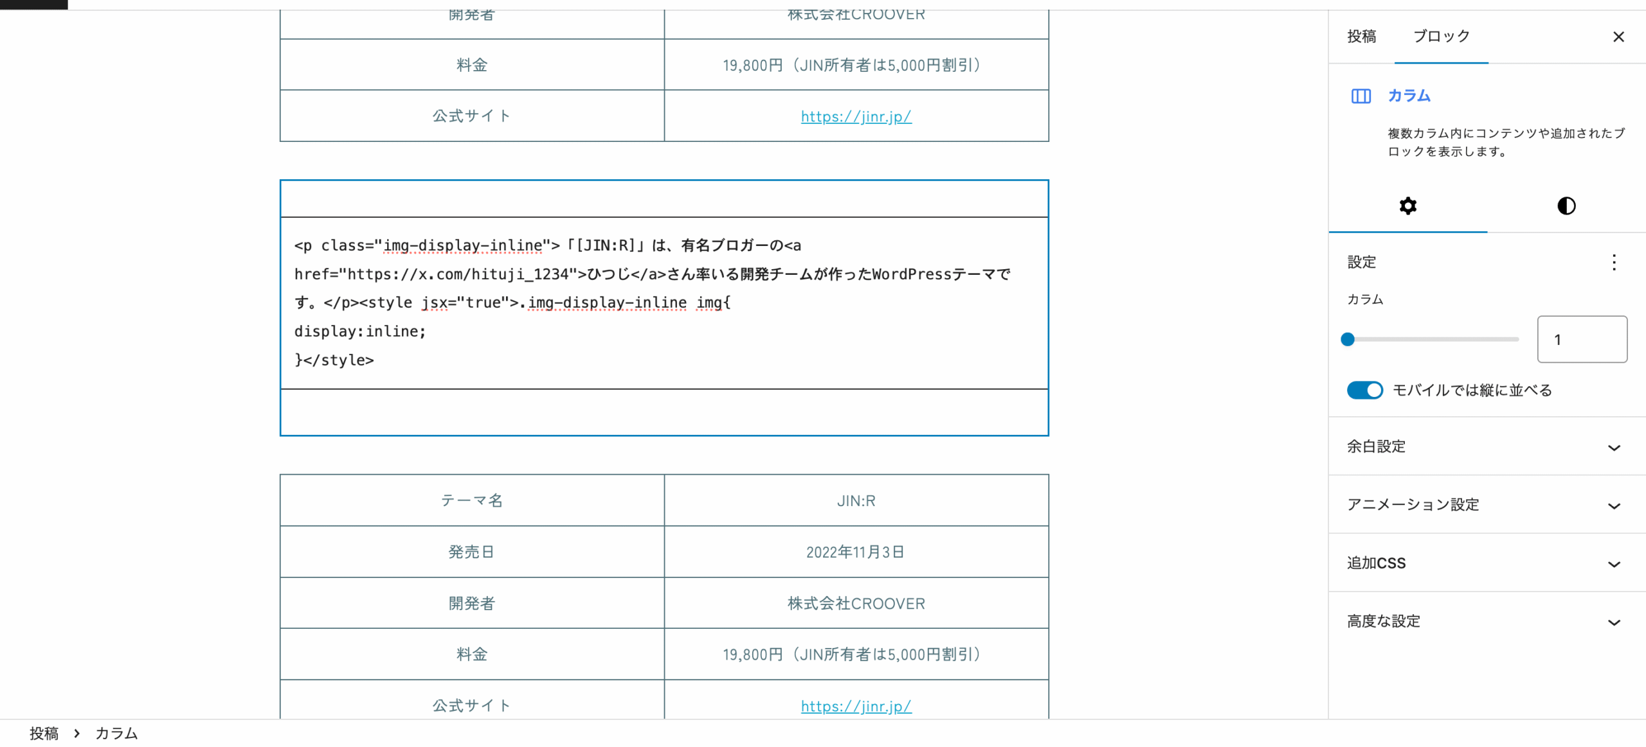Open the lower https://jinr.jp/ table link
This screenshot has height=747, width=1646.
click(x=856, y=706)
